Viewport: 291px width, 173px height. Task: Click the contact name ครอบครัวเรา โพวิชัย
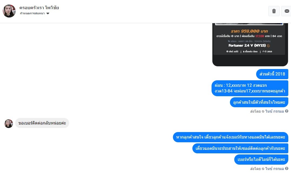click(x=39, y=8)
